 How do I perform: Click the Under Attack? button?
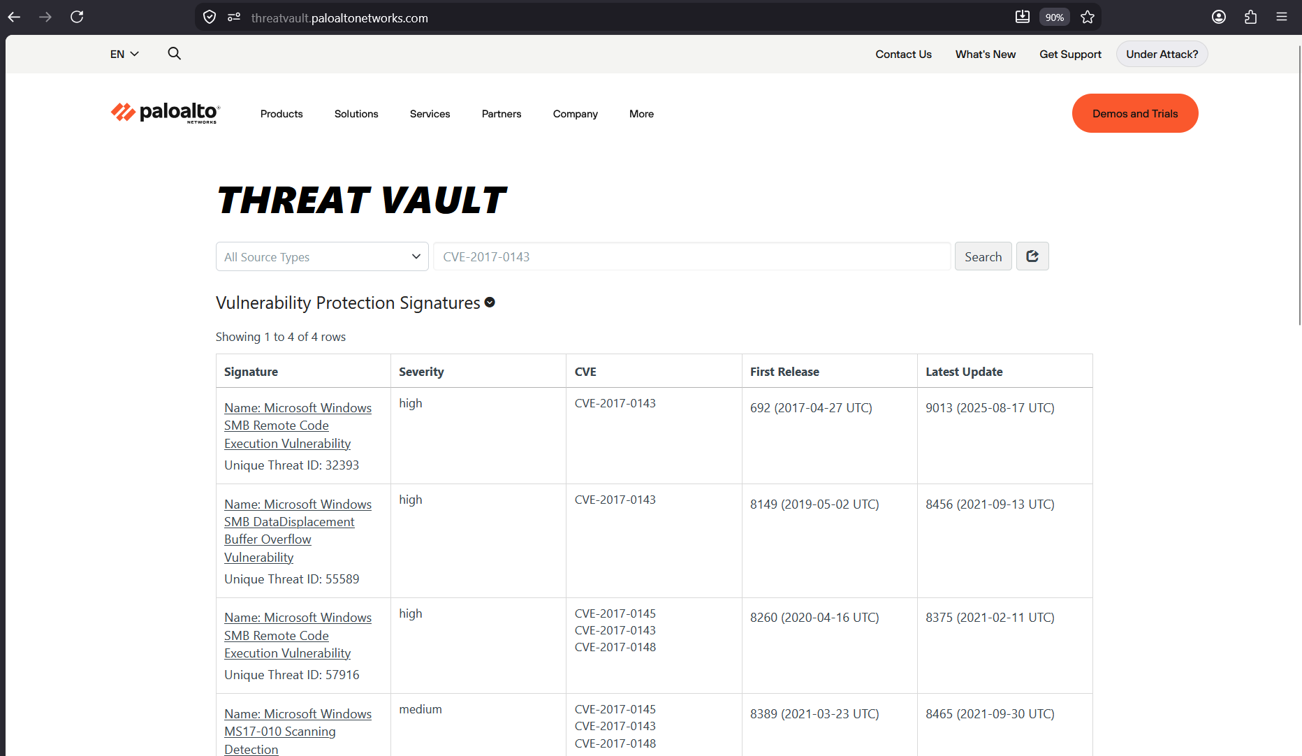tap(1162, 54)
